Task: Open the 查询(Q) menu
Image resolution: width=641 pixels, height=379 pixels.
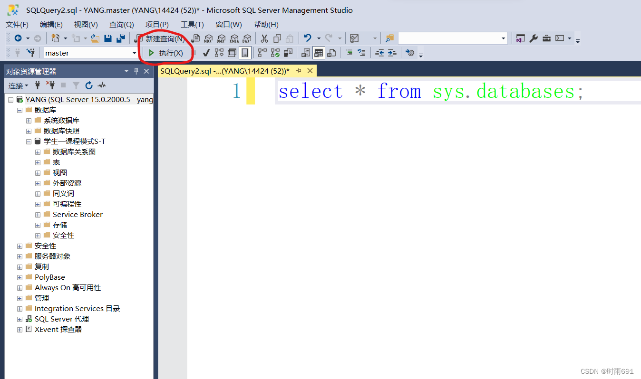Action: coord(122,24)
